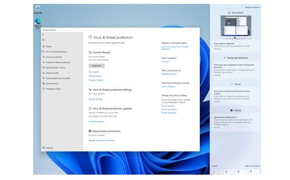Open Account protection in the sidebar

54,57
